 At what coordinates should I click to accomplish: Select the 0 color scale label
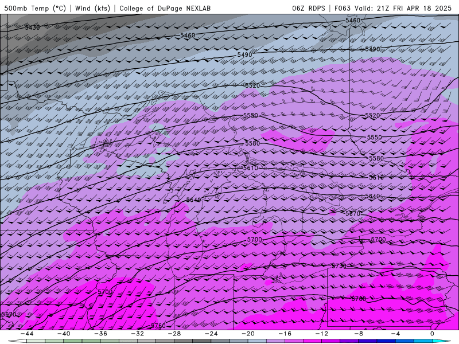click(433, 334)
